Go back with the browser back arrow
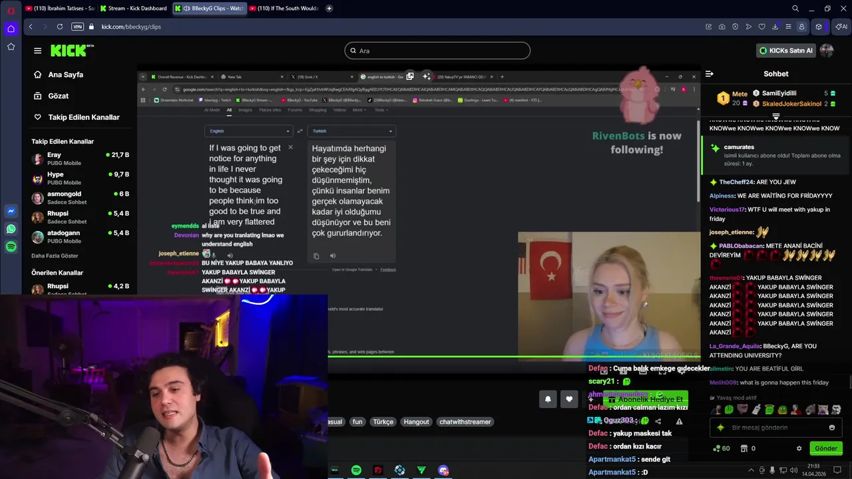This screenshot has height=479, width=852. (31, 27)
